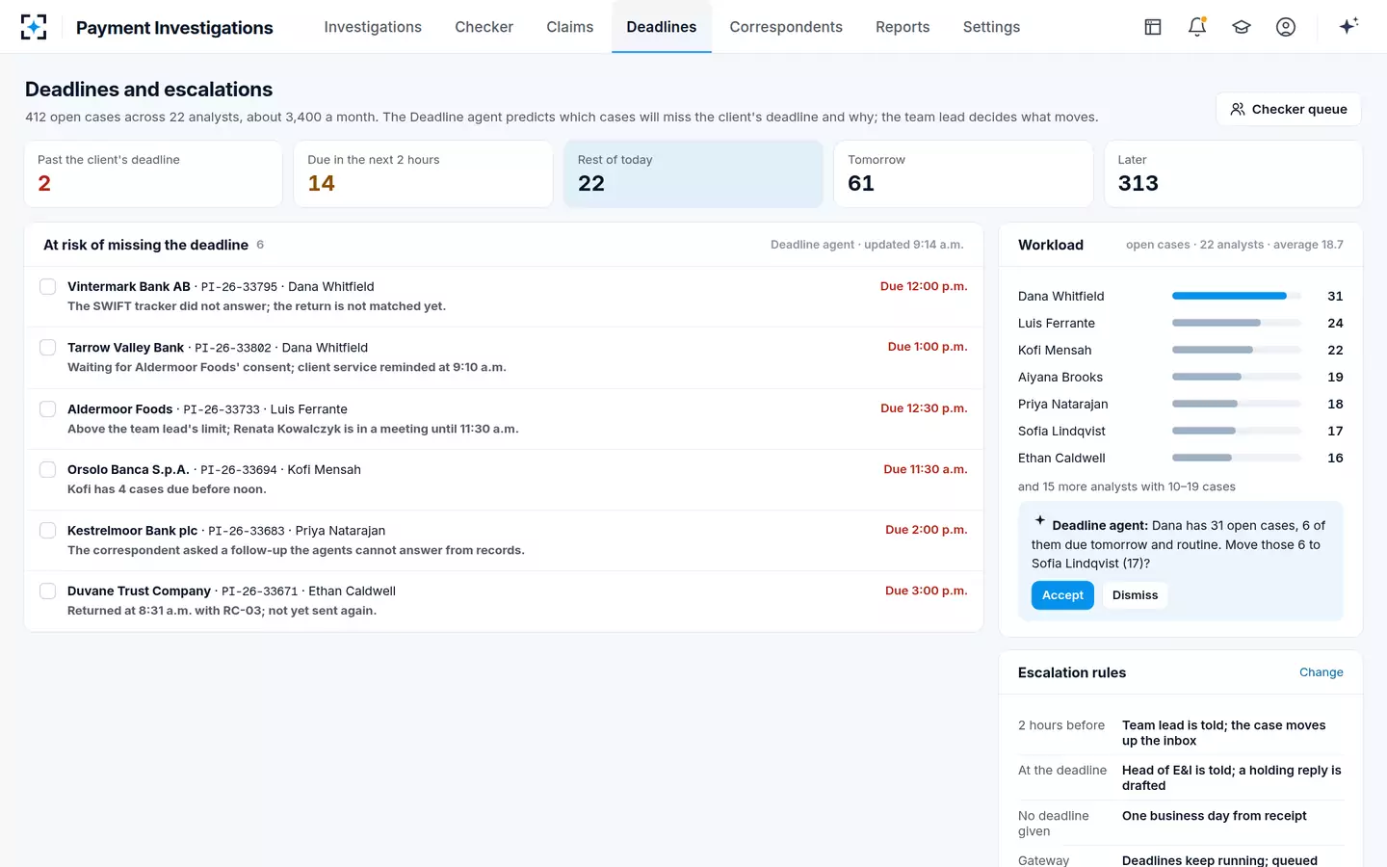
Task: Open the Reports tab
Action: [x=903, y=27]
